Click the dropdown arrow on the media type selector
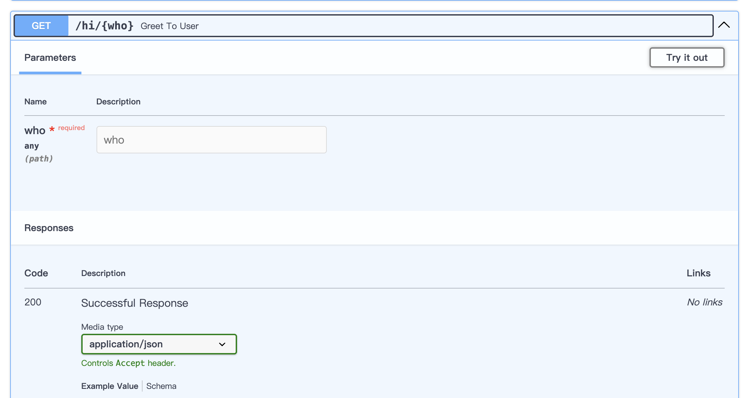This screenshot has width=745, height=398. [222, 344]
